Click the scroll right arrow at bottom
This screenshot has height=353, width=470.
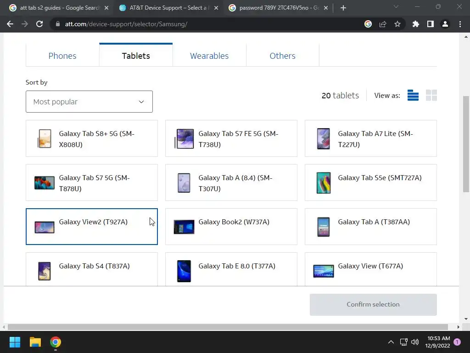point(459,327)
